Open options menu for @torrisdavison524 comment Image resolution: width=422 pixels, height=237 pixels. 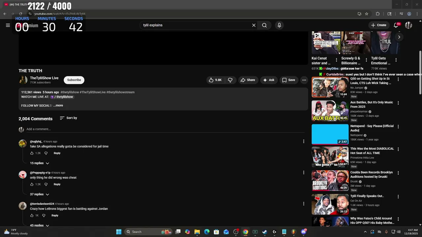tap(304, 204)
